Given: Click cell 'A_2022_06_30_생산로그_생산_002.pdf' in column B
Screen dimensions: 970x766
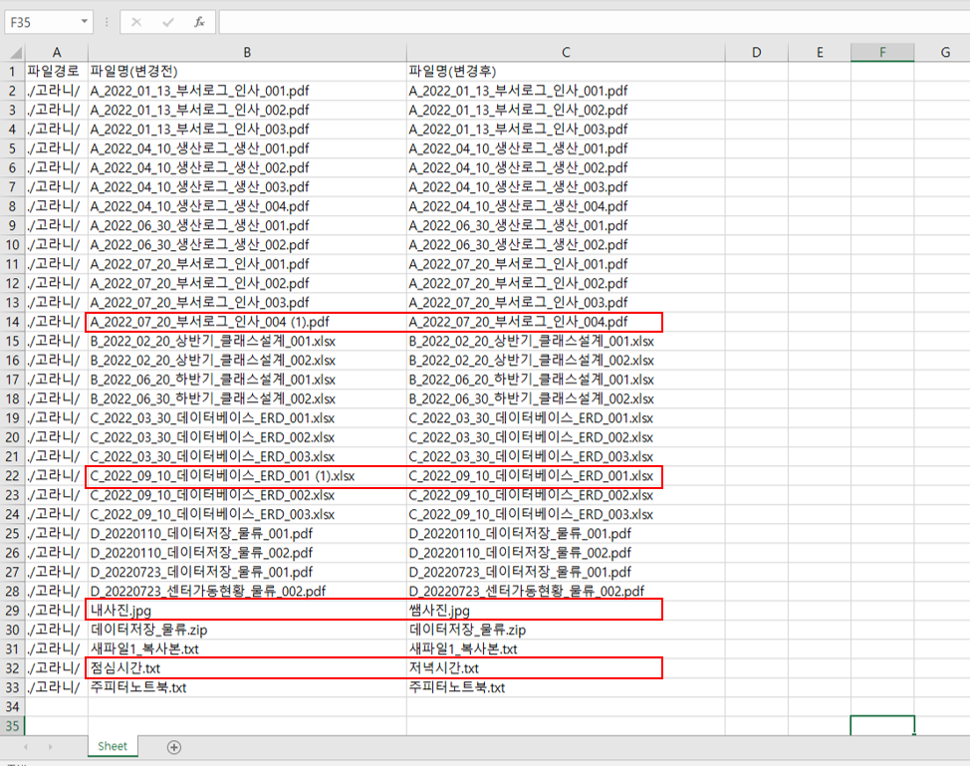Looking at the screenshot, I should pos(247,245).
